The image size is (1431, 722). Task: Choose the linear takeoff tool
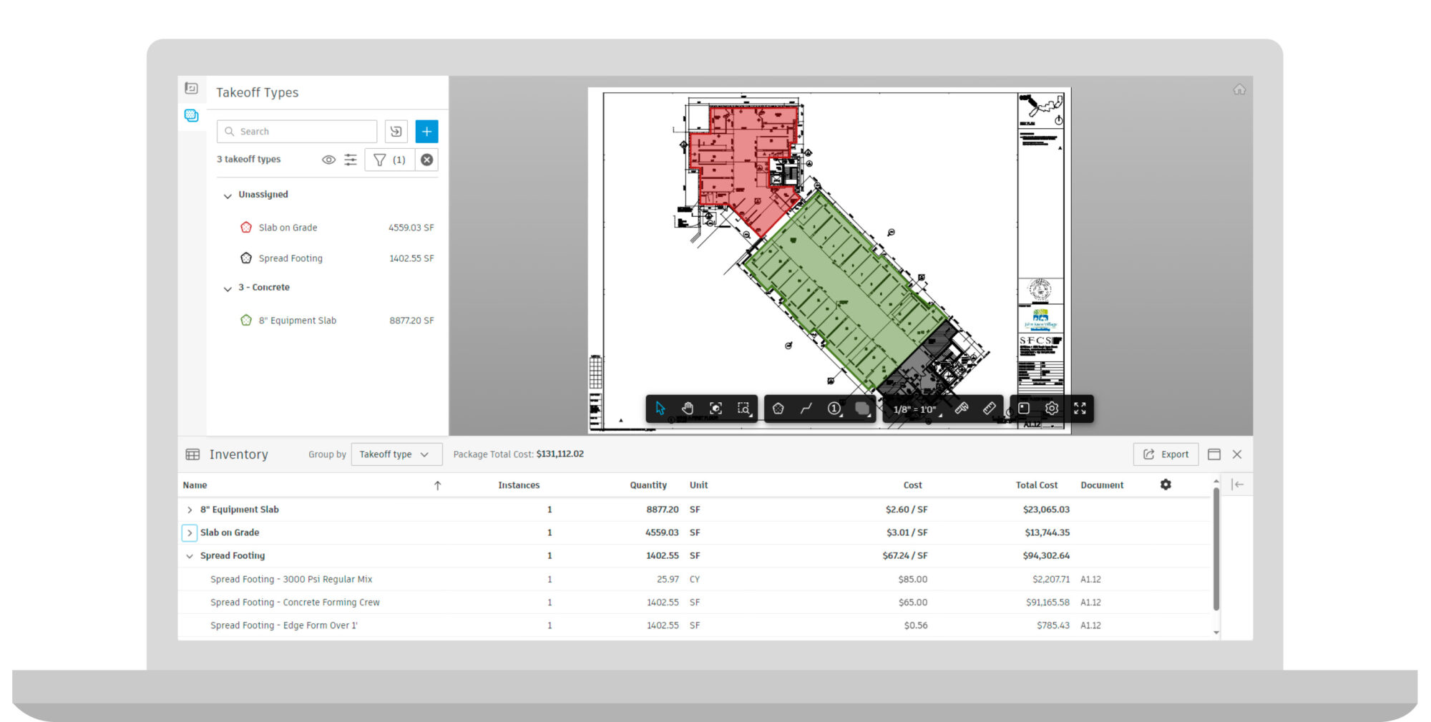point(806,409)
